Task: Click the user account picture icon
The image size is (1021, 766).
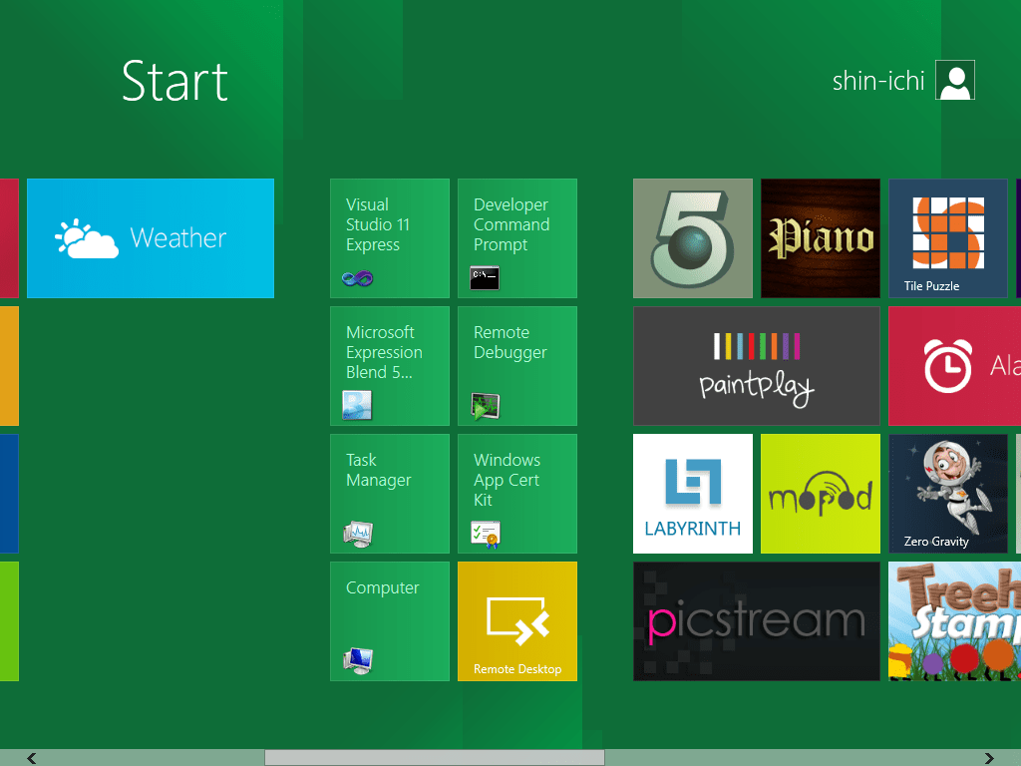Action: click(955, 80)
